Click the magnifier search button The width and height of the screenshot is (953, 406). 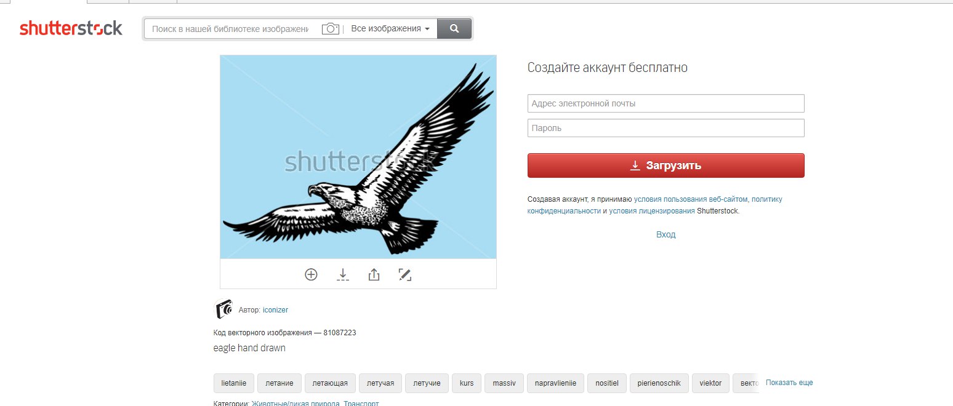pyautogui.click(x=454, y=28)
